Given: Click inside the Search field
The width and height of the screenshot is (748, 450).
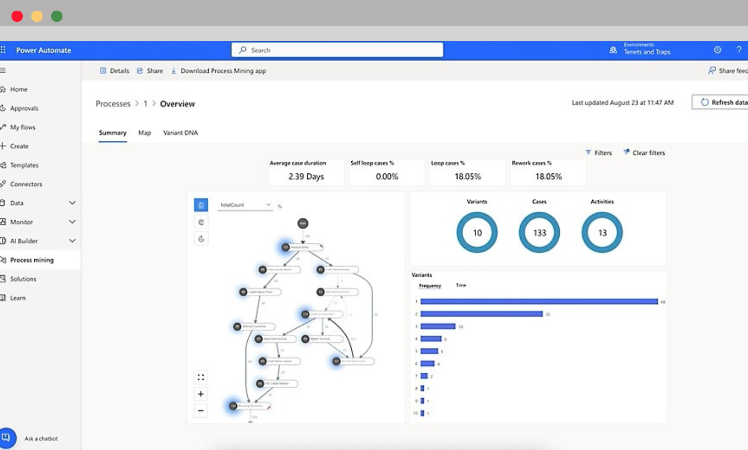Looking at the screenshot, I should click(x=338, y=50).
